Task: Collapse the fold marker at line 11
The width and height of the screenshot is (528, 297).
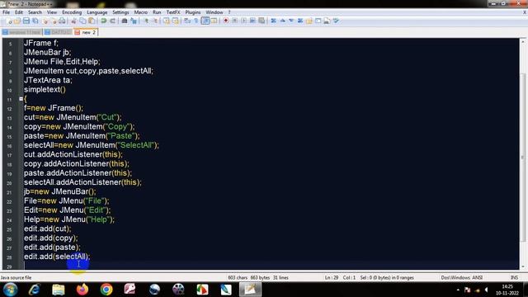Action: (21, 99)
